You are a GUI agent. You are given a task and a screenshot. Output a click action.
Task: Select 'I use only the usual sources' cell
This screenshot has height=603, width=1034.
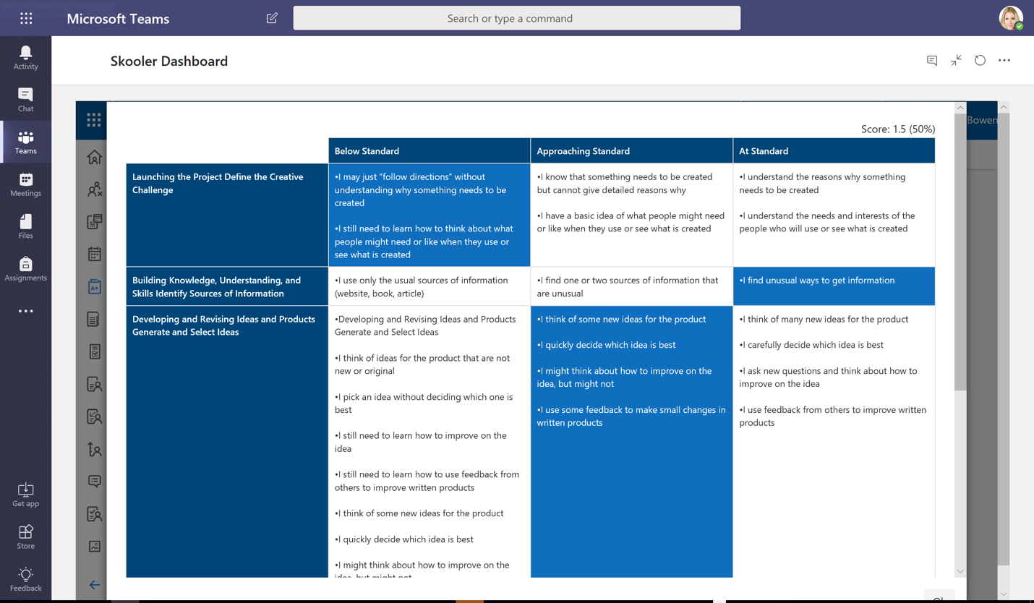tap(430, 286)
